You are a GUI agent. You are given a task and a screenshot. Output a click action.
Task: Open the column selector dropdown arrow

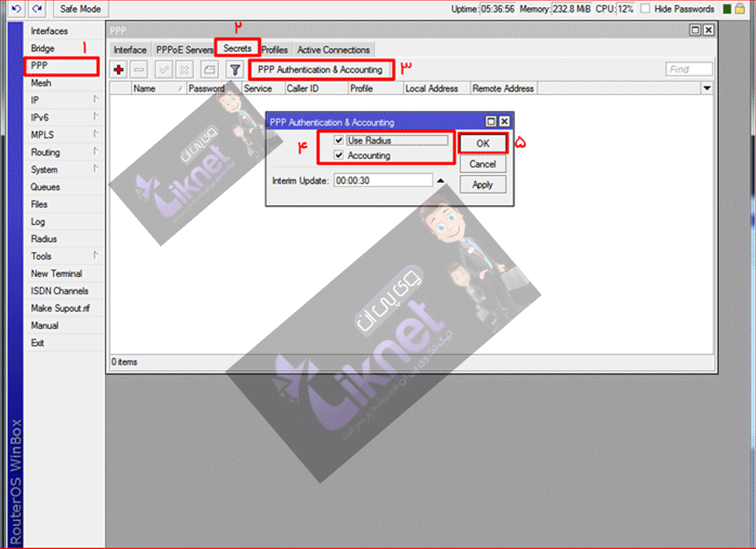point(707,89)
